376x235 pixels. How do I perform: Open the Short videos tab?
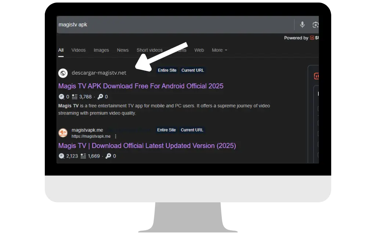149,50
